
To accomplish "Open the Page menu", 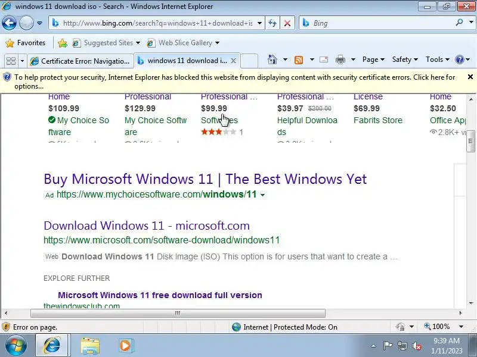I will pyautogui.click(x=373, y=59).
